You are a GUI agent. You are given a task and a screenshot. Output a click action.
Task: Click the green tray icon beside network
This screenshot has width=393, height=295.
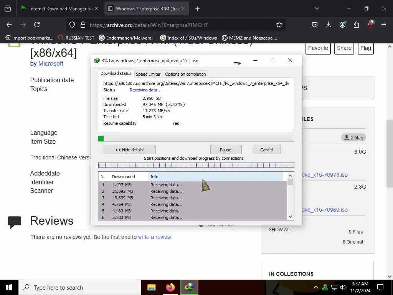[x=325, y=287]
